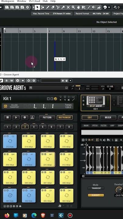
Task: Click the waveform audition speaker icon
Action: [x=104, y=140]
